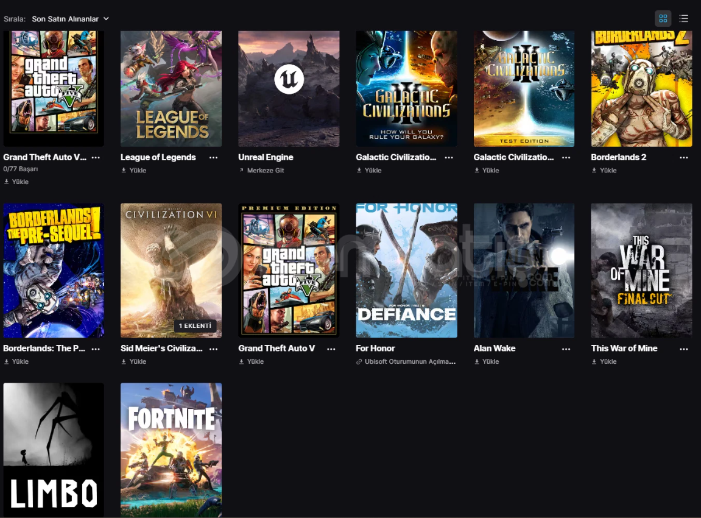
Task: Open three-dot menu for Grand Theft Auto V Premium Edition
Action: 331,349
